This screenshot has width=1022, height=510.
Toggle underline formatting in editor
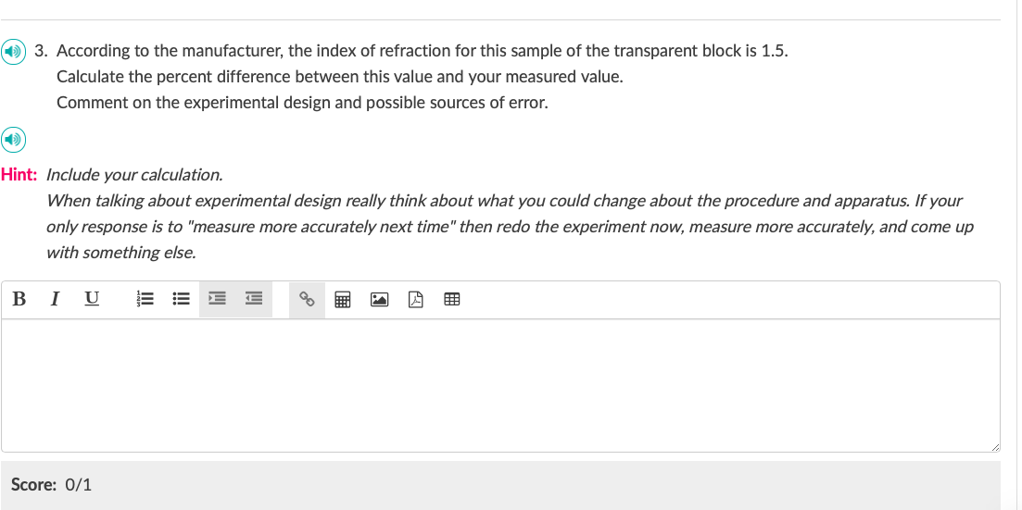point(92,299)
